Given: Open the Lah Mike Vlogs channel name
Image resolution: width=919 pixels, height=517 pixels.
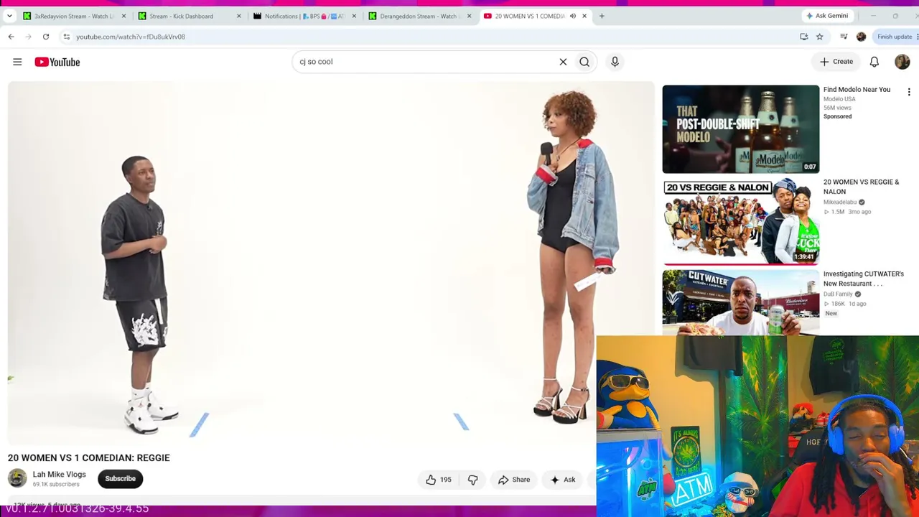Looking at the screenshot, I should pos(59,475).
